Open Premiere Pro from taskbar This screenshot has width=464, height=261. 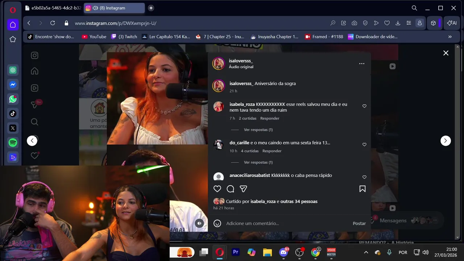[x=236, y=252]
